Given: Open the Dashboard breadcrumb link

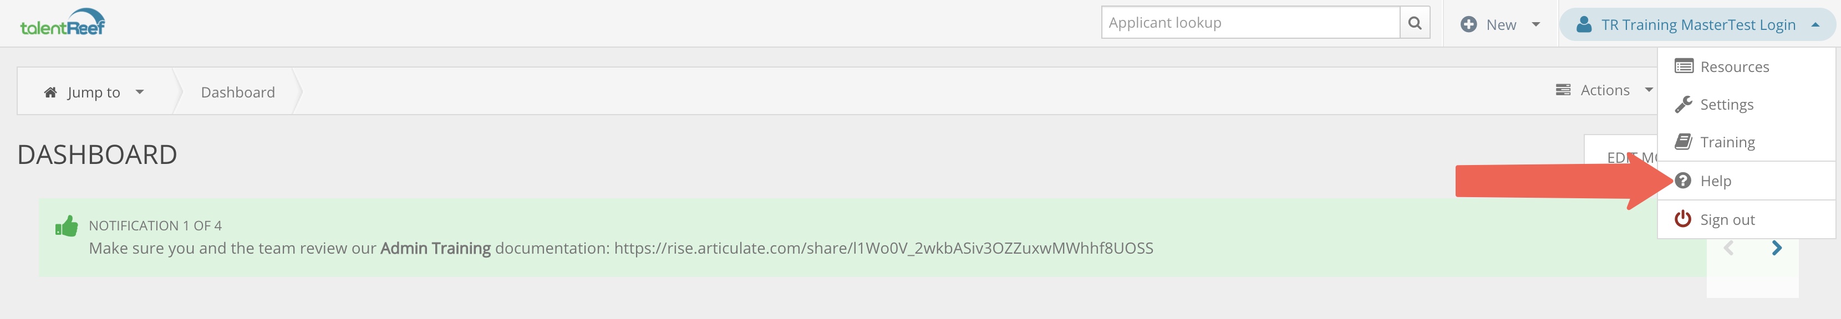Looking at the screenshot, I should coord(238,92).
